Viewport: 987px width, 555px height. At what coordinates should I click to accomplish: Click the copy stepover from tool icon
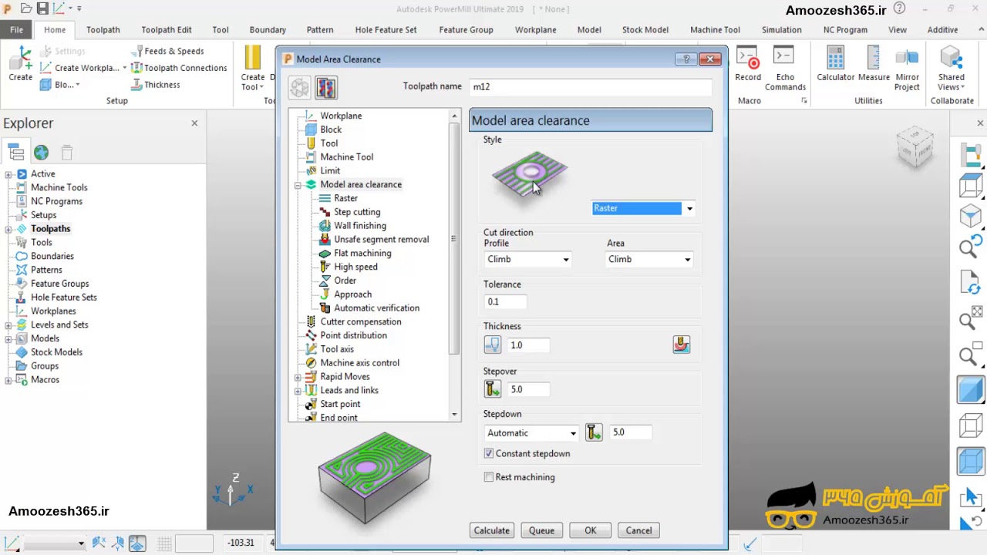tap(493, 389)
